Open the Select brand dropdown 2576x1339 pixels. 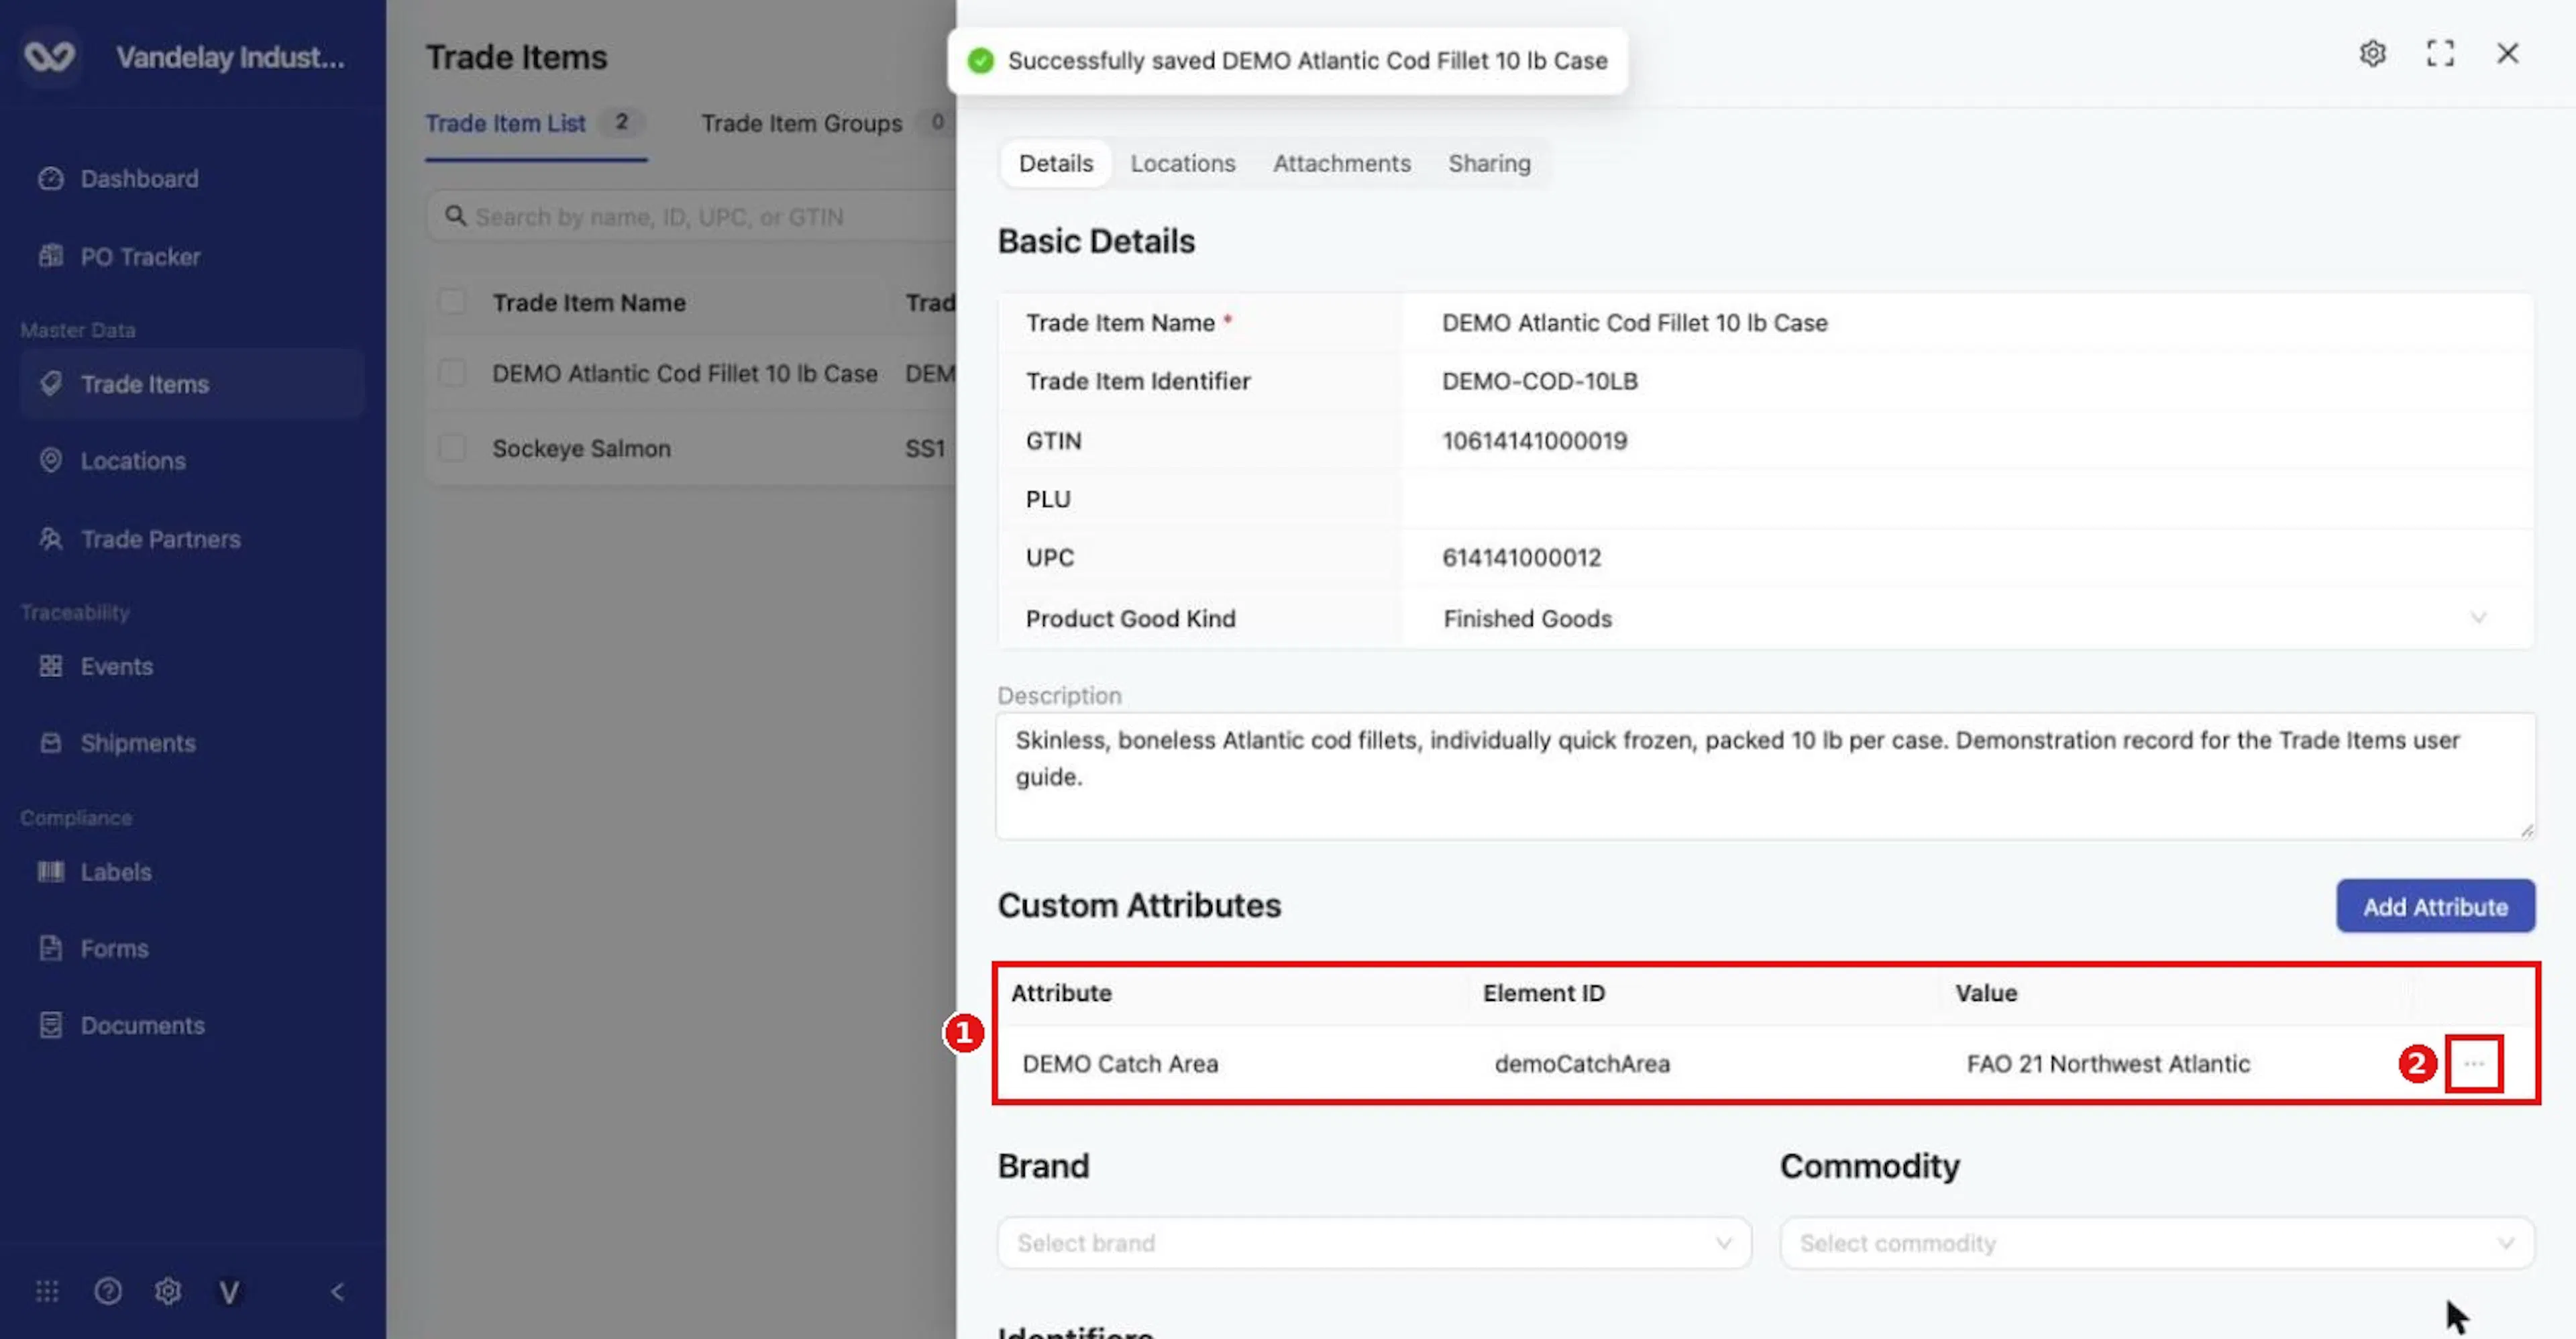[x=1374, y=1243]
